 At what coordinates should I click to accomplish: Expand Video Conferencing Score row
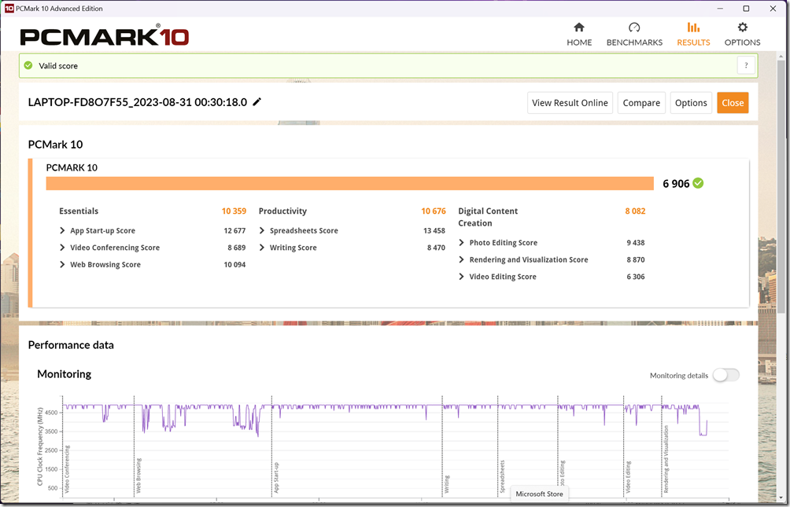63,248
